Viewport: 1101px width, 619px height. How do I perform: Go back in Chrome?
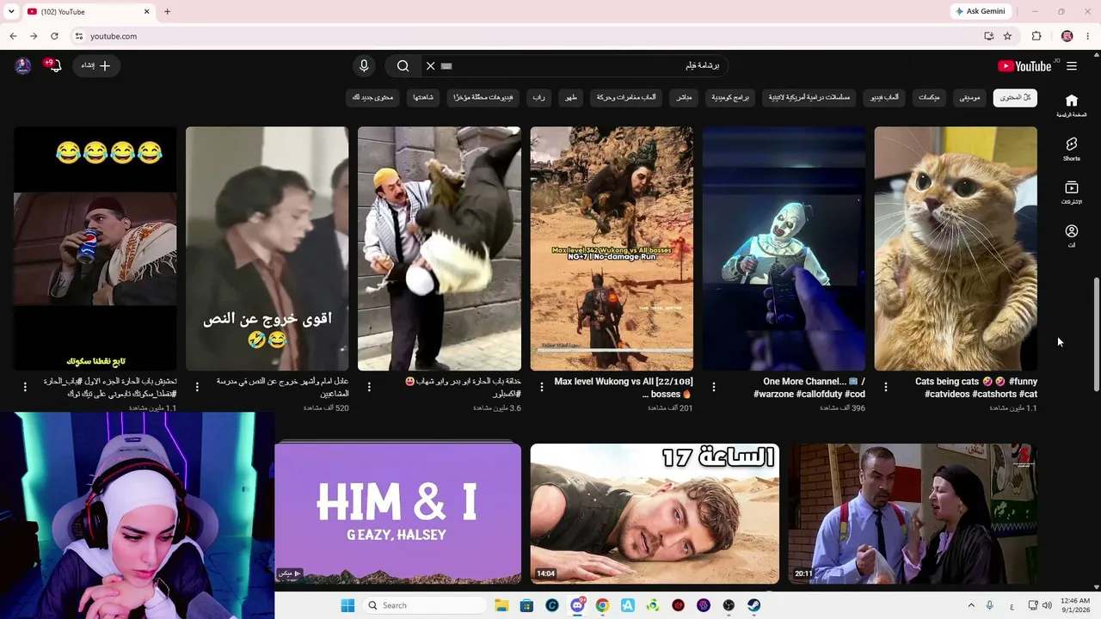click(13, 36)
